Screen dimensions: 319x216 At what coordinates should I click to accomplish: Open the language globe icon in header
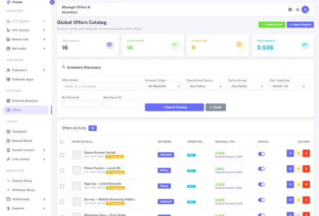point(290,10)
